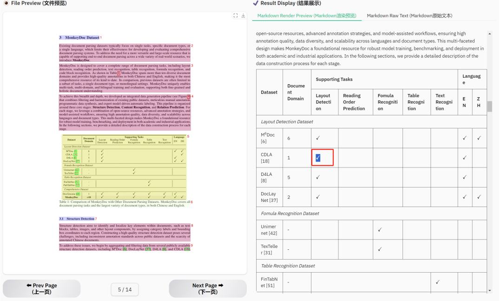Click the paragraph starting "Existing document parsing datasets"
Viewport: 502px width, 301px height.
(x=125, y=53)
